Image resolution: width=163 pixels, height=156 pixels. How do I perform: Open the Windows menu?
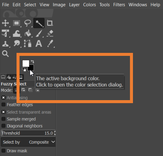(x=138, y=5)
